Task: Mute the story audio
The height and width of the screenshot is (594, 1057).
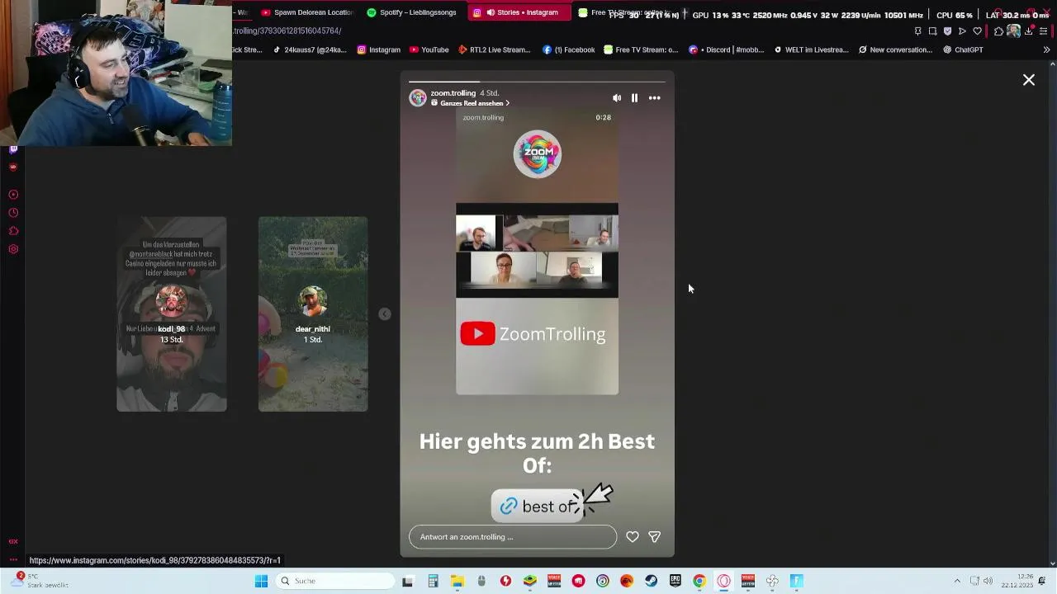Action: click(x=617, y=98)
